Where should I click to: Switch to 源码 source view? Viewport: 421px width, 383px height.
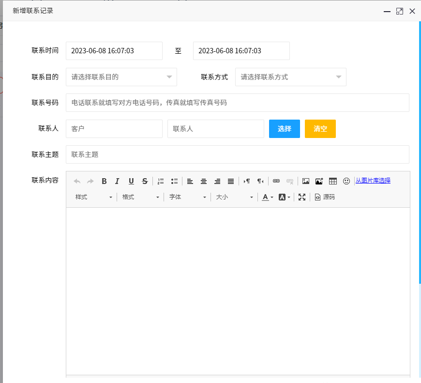click(325, 197)
